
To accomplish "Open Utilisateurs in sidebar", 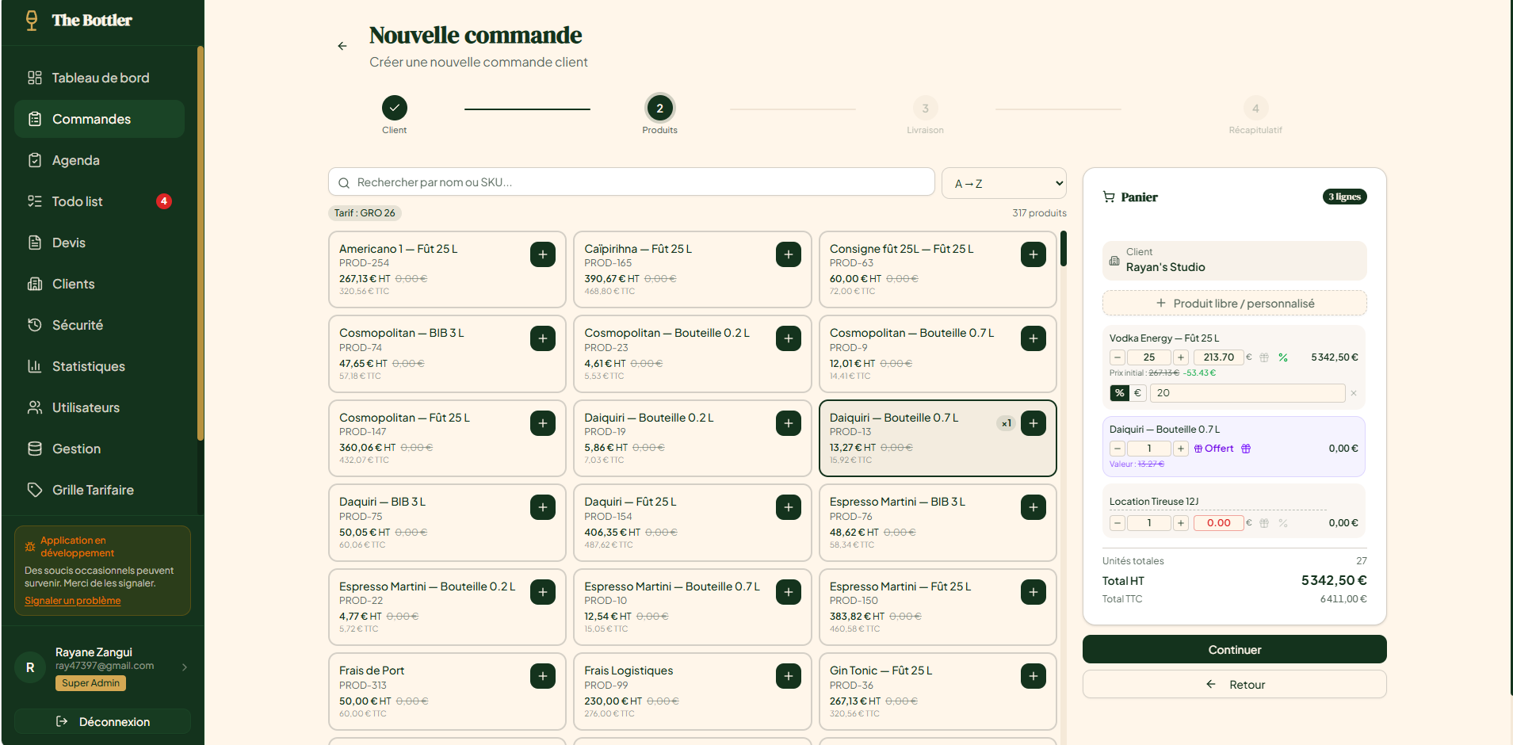I will pos(99,407).
